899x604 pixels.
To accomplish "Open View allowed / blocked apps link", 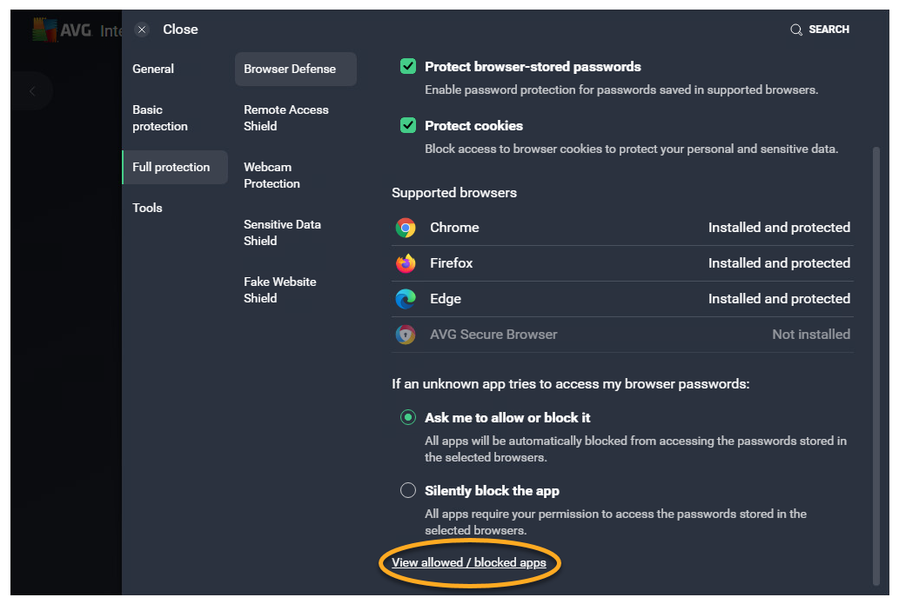I will pos(469,563).
